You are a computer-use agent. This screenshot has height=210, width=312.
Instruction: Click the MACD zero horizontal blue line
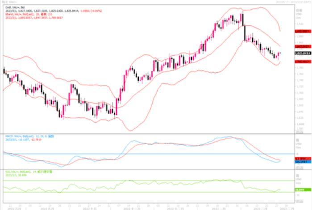tap(134, 154)
